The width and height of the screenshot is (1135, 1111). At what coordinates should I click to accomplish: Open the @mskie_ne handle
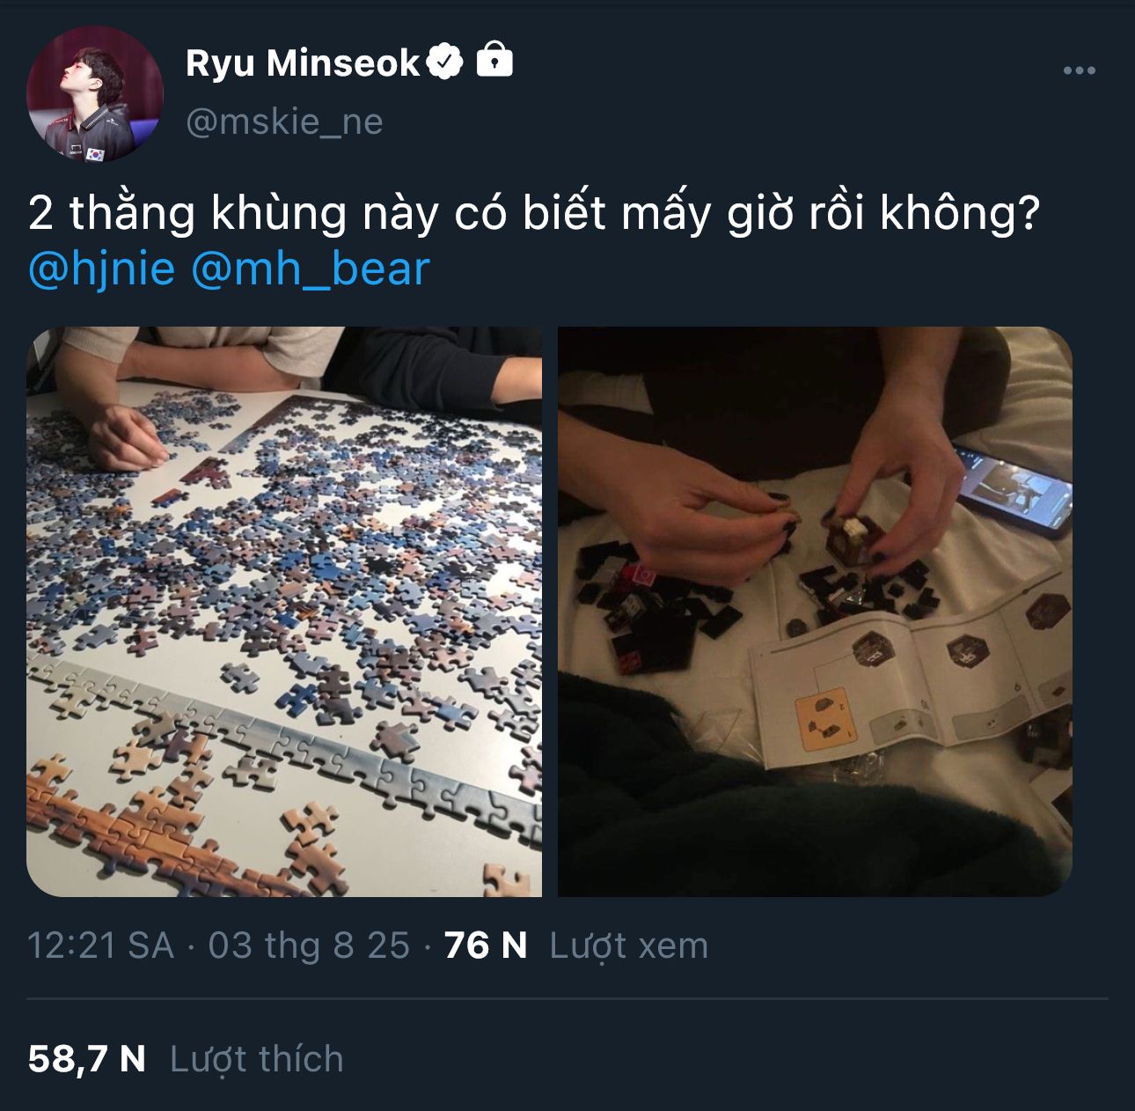pos(284,121)
